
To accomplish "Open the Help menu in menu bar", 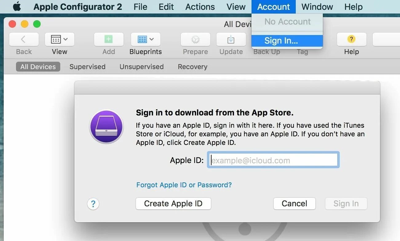I will (354, 7).
